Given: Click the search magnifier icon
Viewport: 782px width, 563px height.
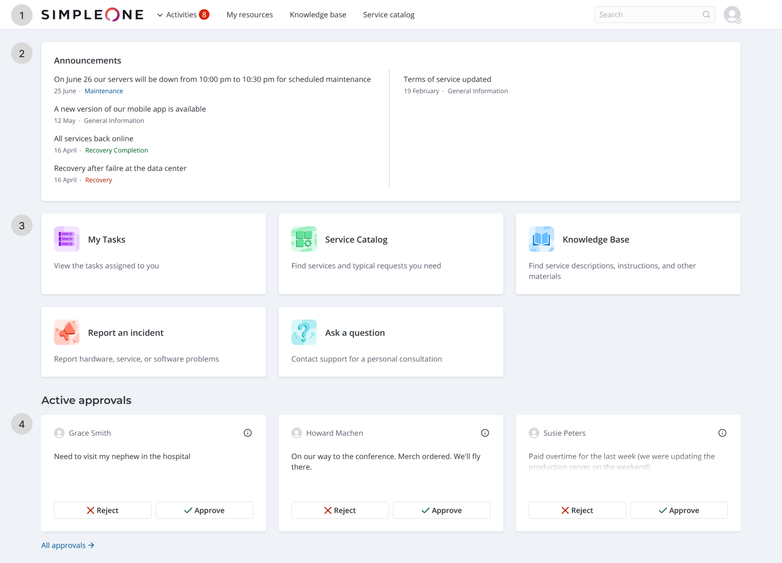Looking at the screenshot, I should 706,15.
